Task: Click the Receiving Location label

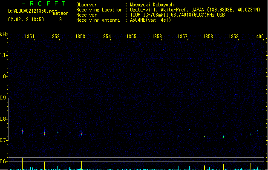Action: [99, 10]
